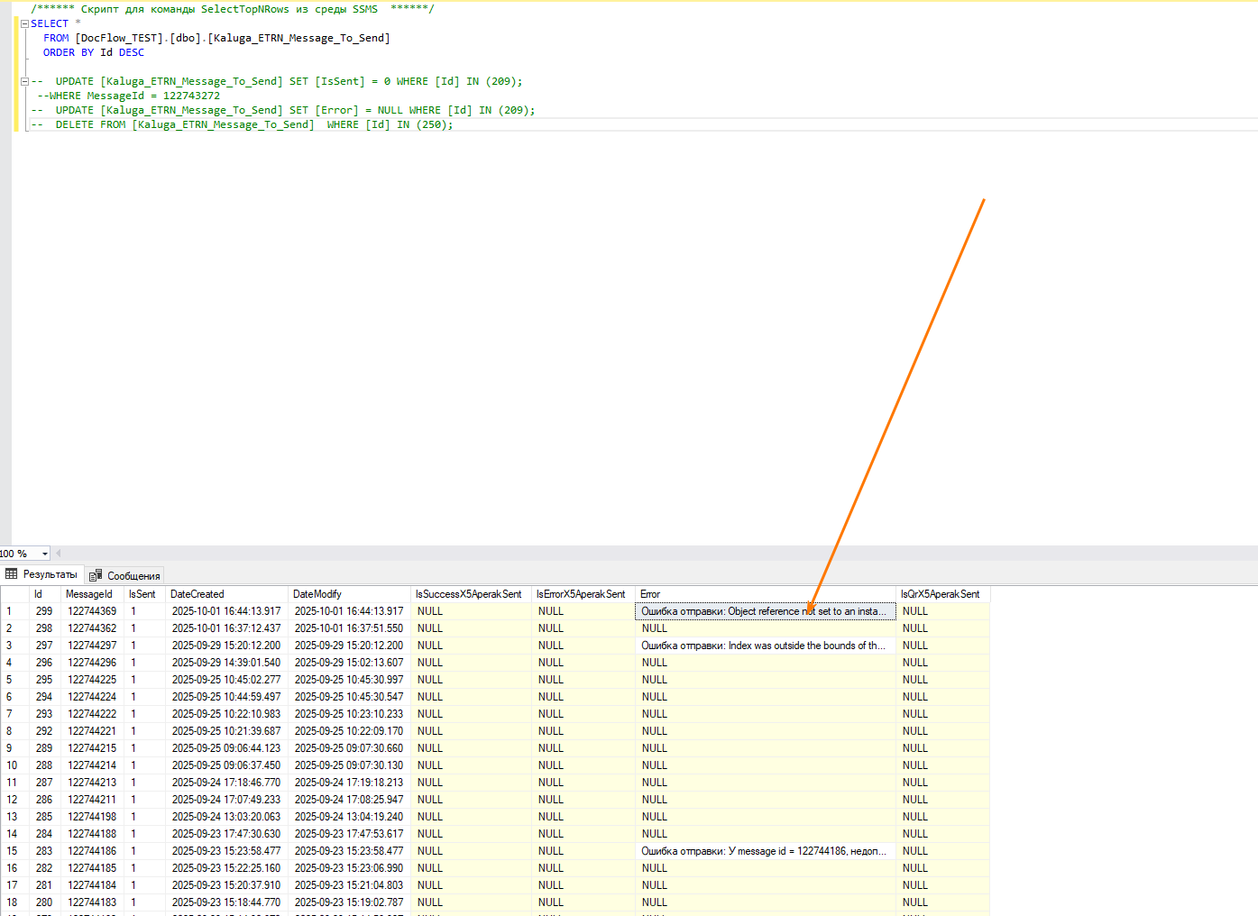
Task: Click DateModify cell 2025-10-01 16:37:51.550
Action: [x=350, y=628]
